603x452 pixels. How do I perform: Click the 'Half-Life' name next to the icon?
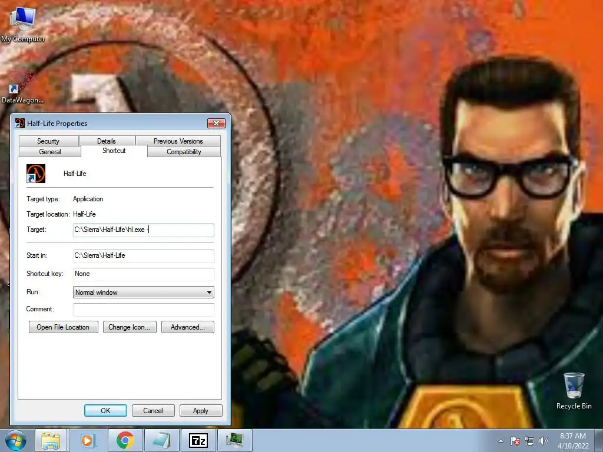coord(75,174)
